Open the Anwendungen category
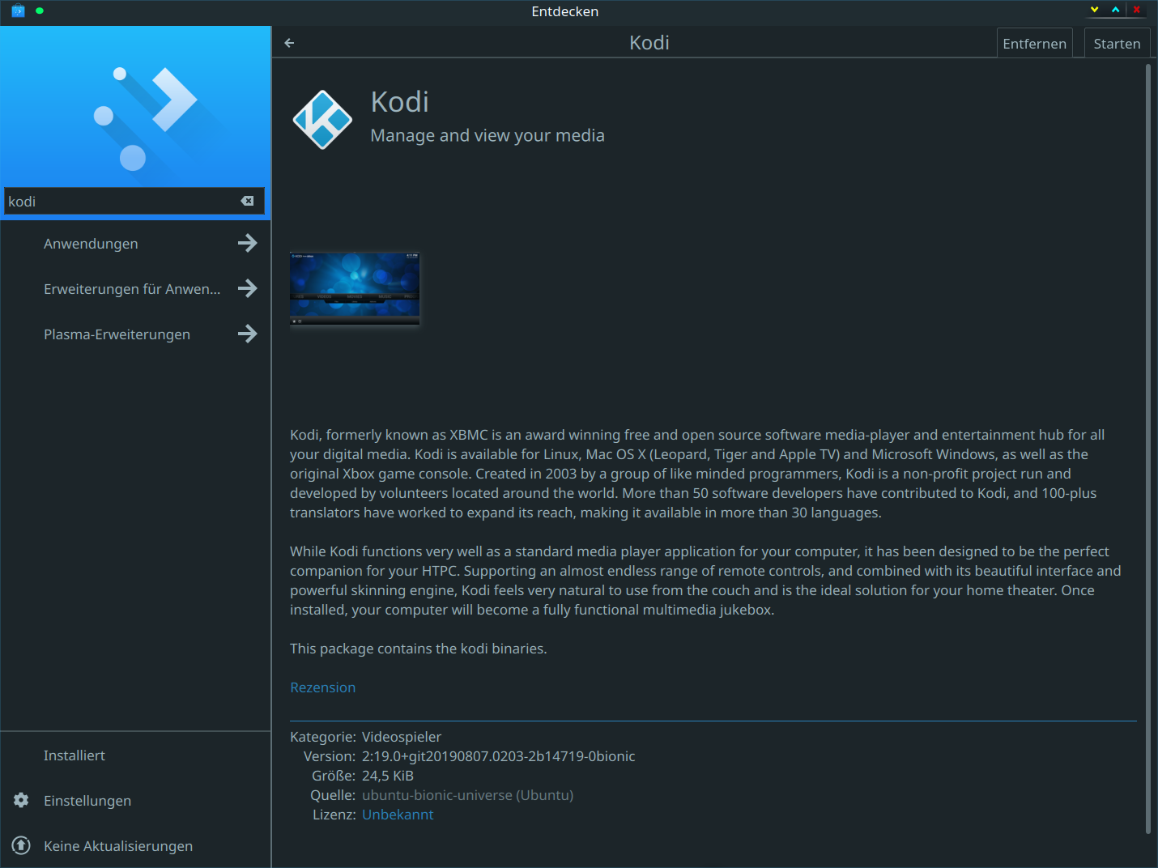 (x=136, y=243)
